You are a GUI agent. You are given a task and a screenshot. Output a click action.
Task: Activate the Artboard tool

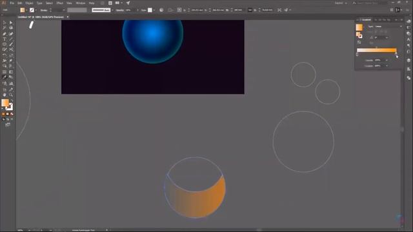(5, 90)
